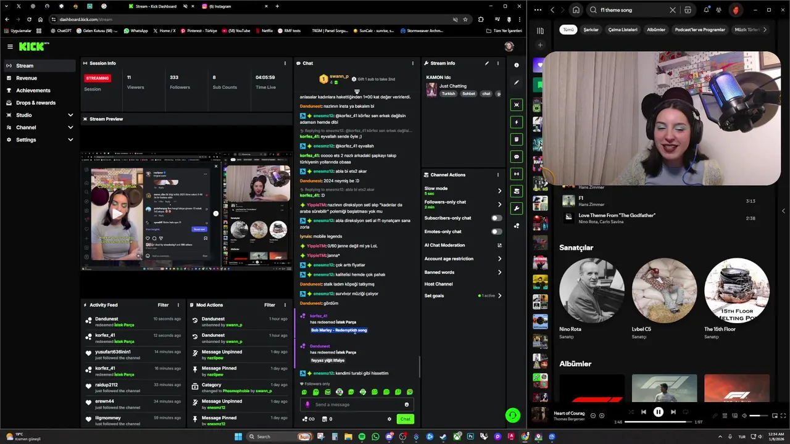This screenshot has height=444, width=790.
Task: Click the purple microphone icon in chat input
Action: tap(307, 405)
